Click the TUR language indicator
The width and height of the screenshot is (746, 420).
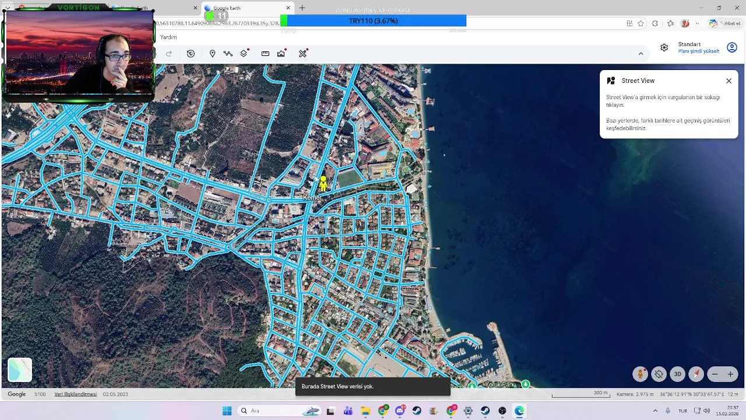pos(682,411)
